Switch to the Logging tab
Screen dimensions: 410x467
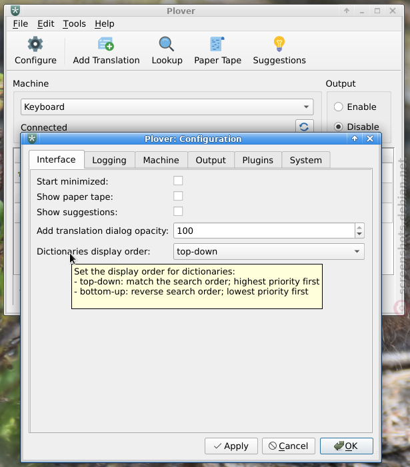(x=109, y=161)
